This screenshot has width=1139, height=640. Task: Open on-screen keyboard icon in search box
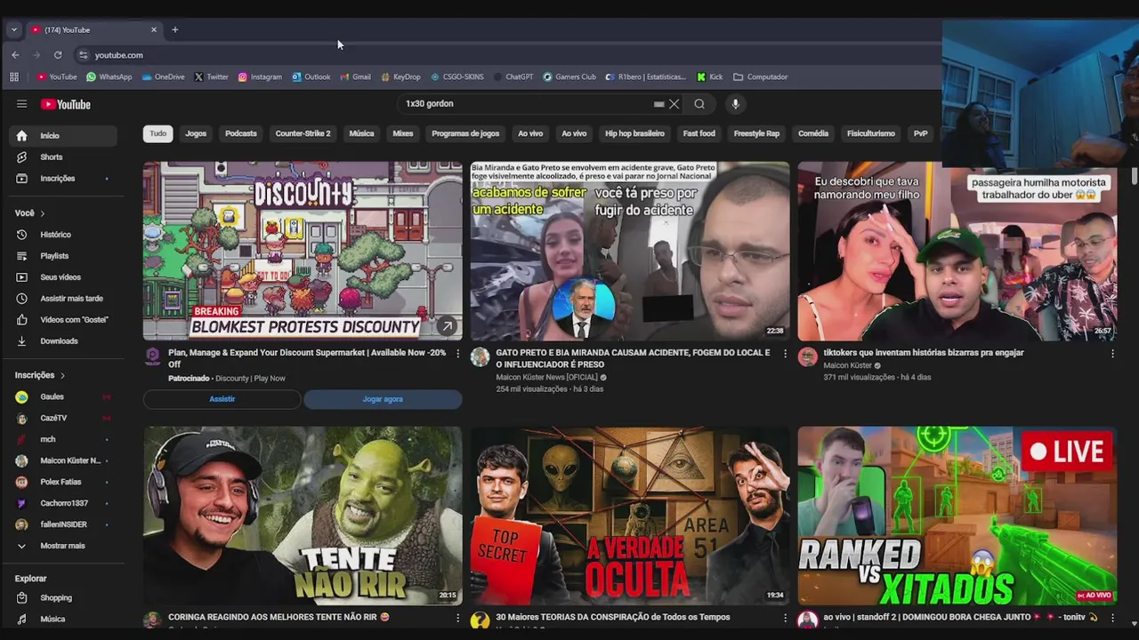658,104
